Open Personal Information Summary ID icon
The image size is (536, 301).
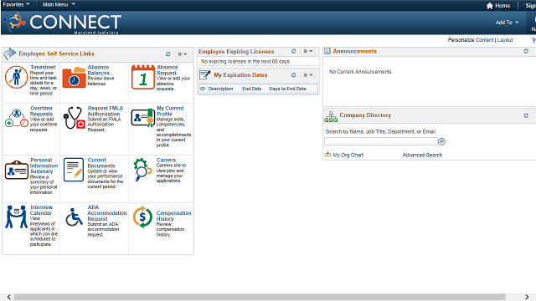pos(17,170)
